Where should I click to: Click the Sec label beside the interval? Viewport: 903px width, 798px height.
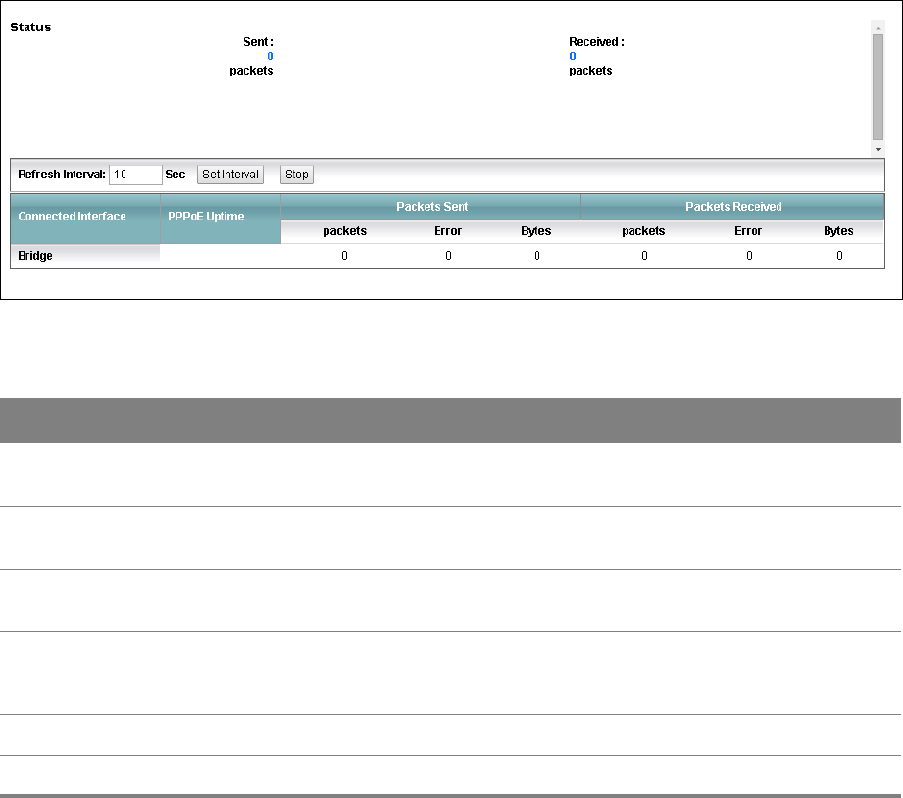(176, 175)
